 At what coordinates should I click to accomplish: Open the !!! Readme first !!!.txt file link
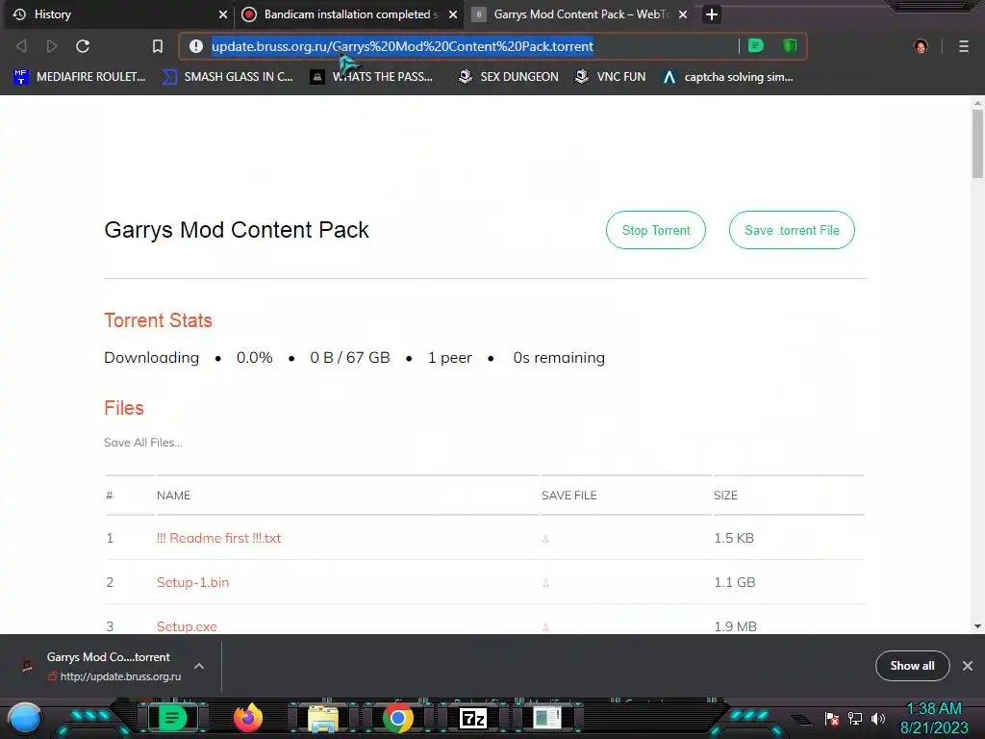click(218, 538)
